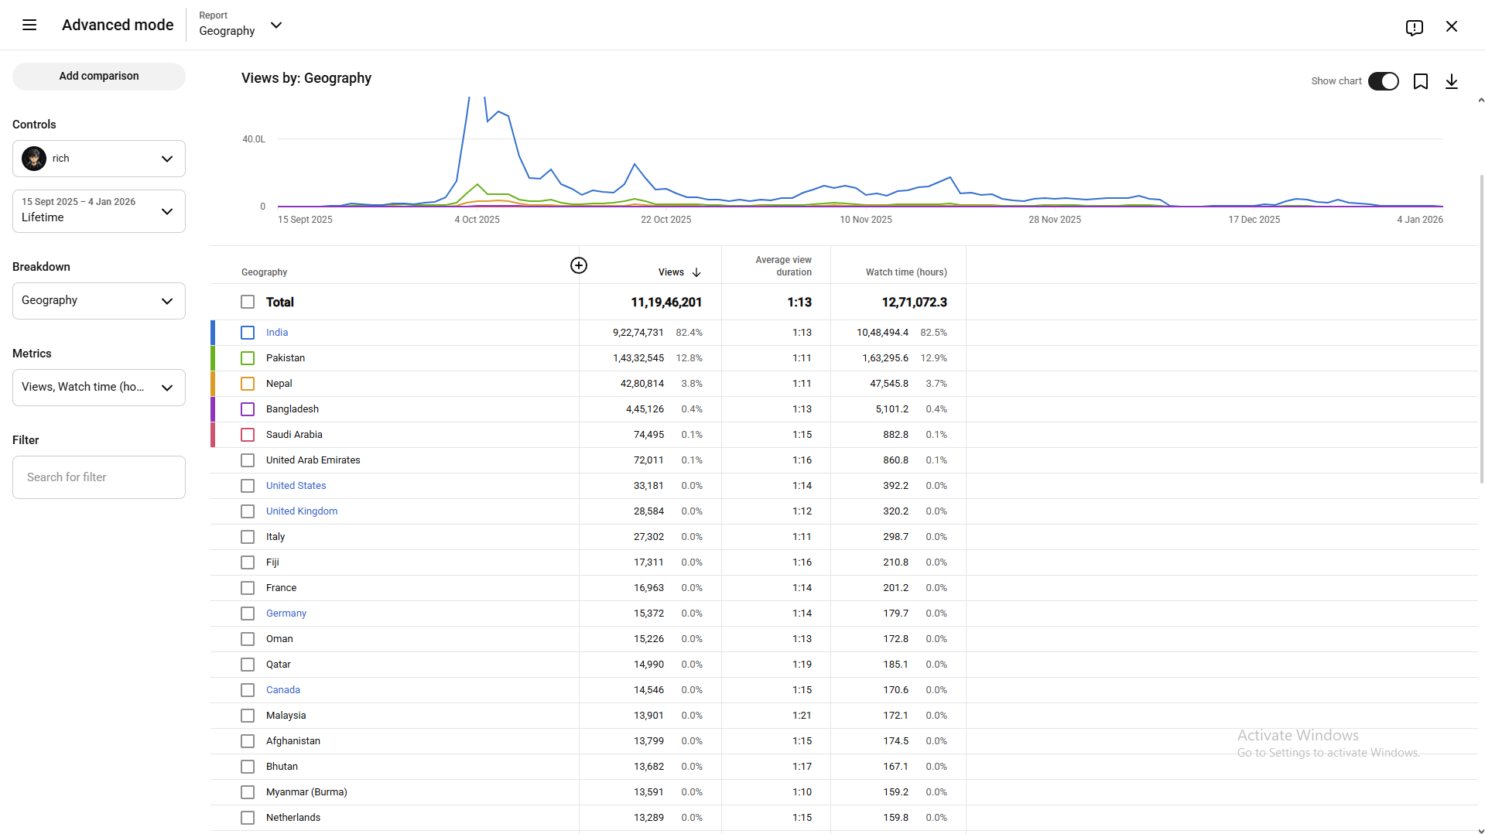Open Germany analytics link
The width and height of the screenshot is (1485, 834).
coord(286,613)
